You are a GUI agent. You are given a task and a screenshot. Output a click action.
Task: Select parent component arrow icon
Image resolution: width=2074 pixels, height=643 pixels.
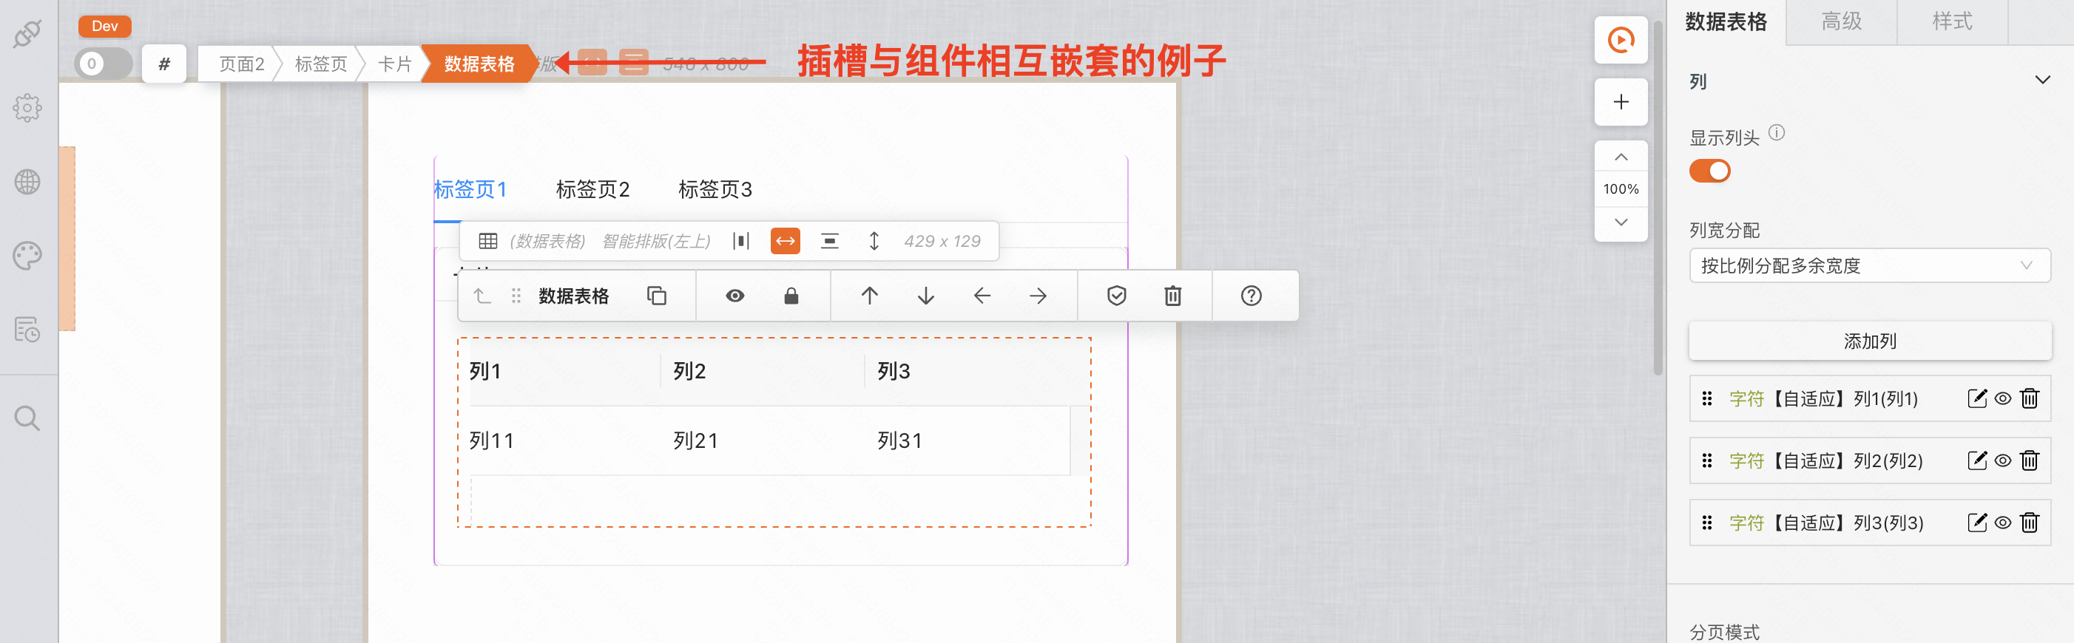pyautogui.click(x=482, y=296)
